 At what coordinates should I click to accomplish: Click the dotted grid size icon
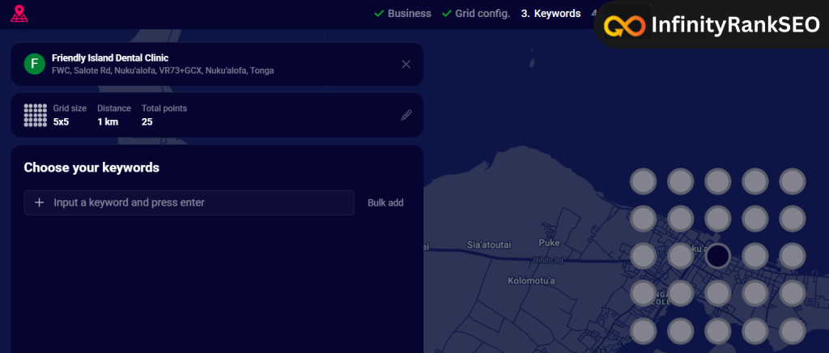(35, 115)
